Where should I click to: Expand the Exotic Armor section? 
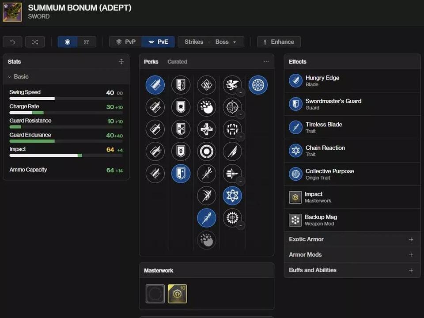coord(352,239)
